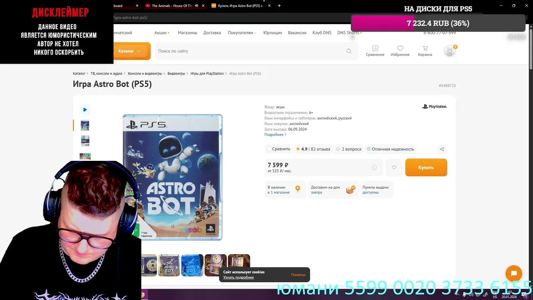Tick the Сравнить compare checkbox

pos(269,149)
